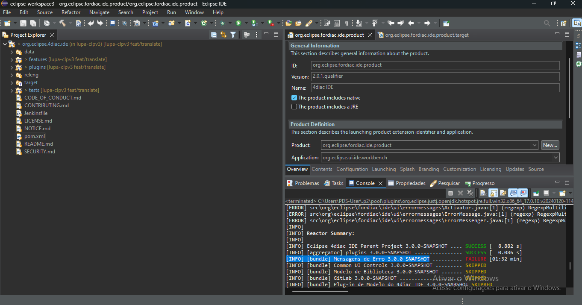Viewport: 582px width, 305px height.
Task: Toggle Scroll Lock in the Console toolbar
Action: click(493, 193)
